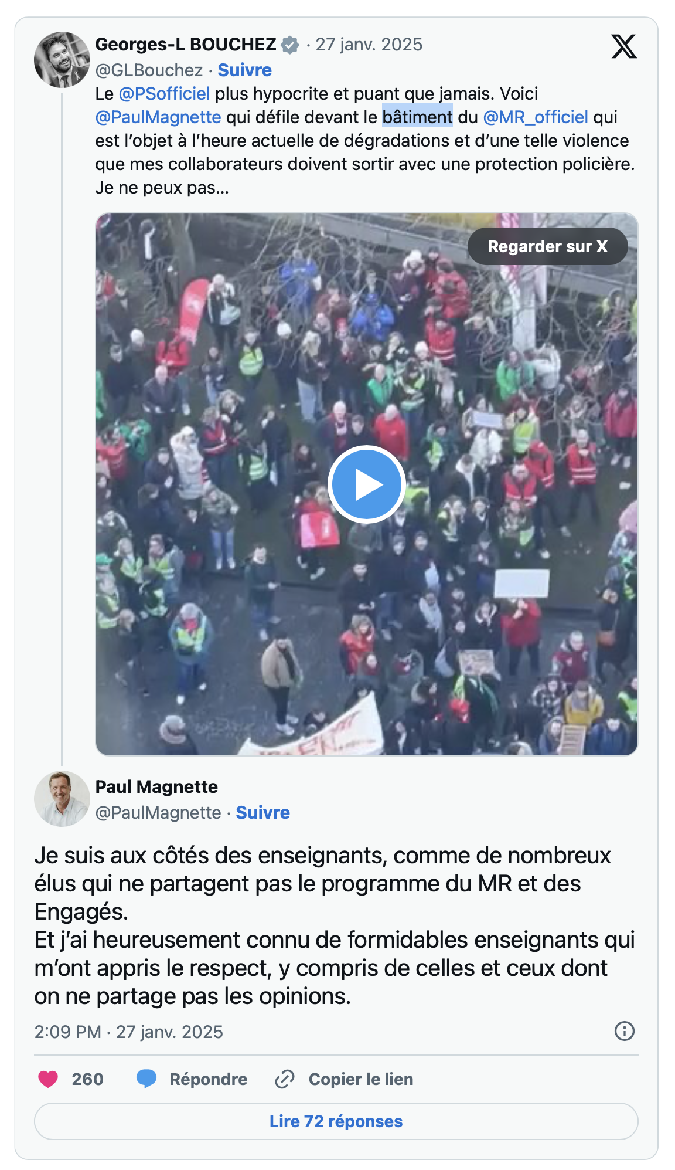Open the @PSofficiel mention link
This screenshot has width=675, height=1170.
164,94
